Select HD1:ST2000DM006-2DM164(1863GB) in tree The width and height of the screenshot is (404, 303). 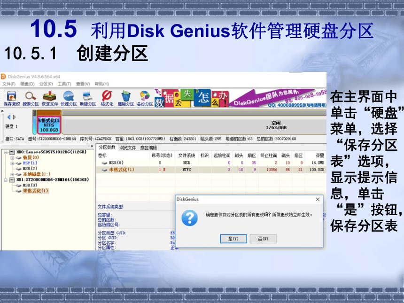click(x=53, y=179)
